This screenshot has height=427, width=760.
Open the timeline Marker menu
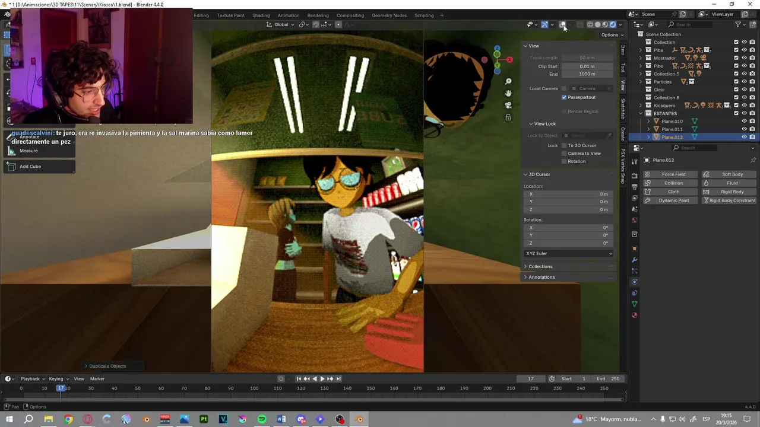click(x=97, y=379)
